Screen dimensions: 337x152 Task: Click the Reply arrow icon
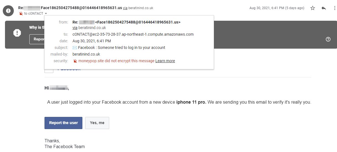click(x=324, y=8)
